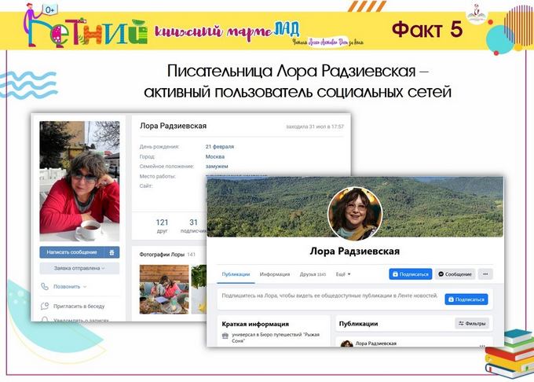The height and width of the screenshot is (382, 534).
Task: Click the large Facebook name Лора Радзиевская
Action: [354, 252]
